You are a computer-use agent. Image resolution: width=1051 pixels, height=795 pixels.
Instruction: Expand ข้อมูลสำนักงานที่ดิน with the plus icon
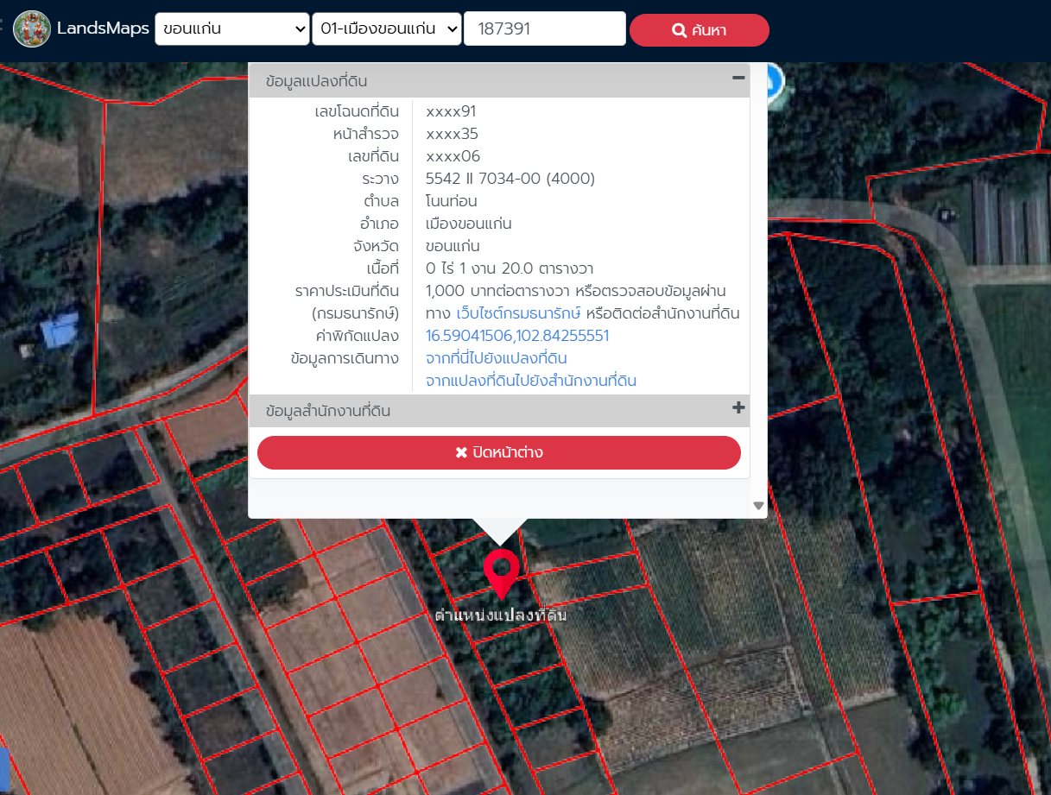click(x=738, y=408)
